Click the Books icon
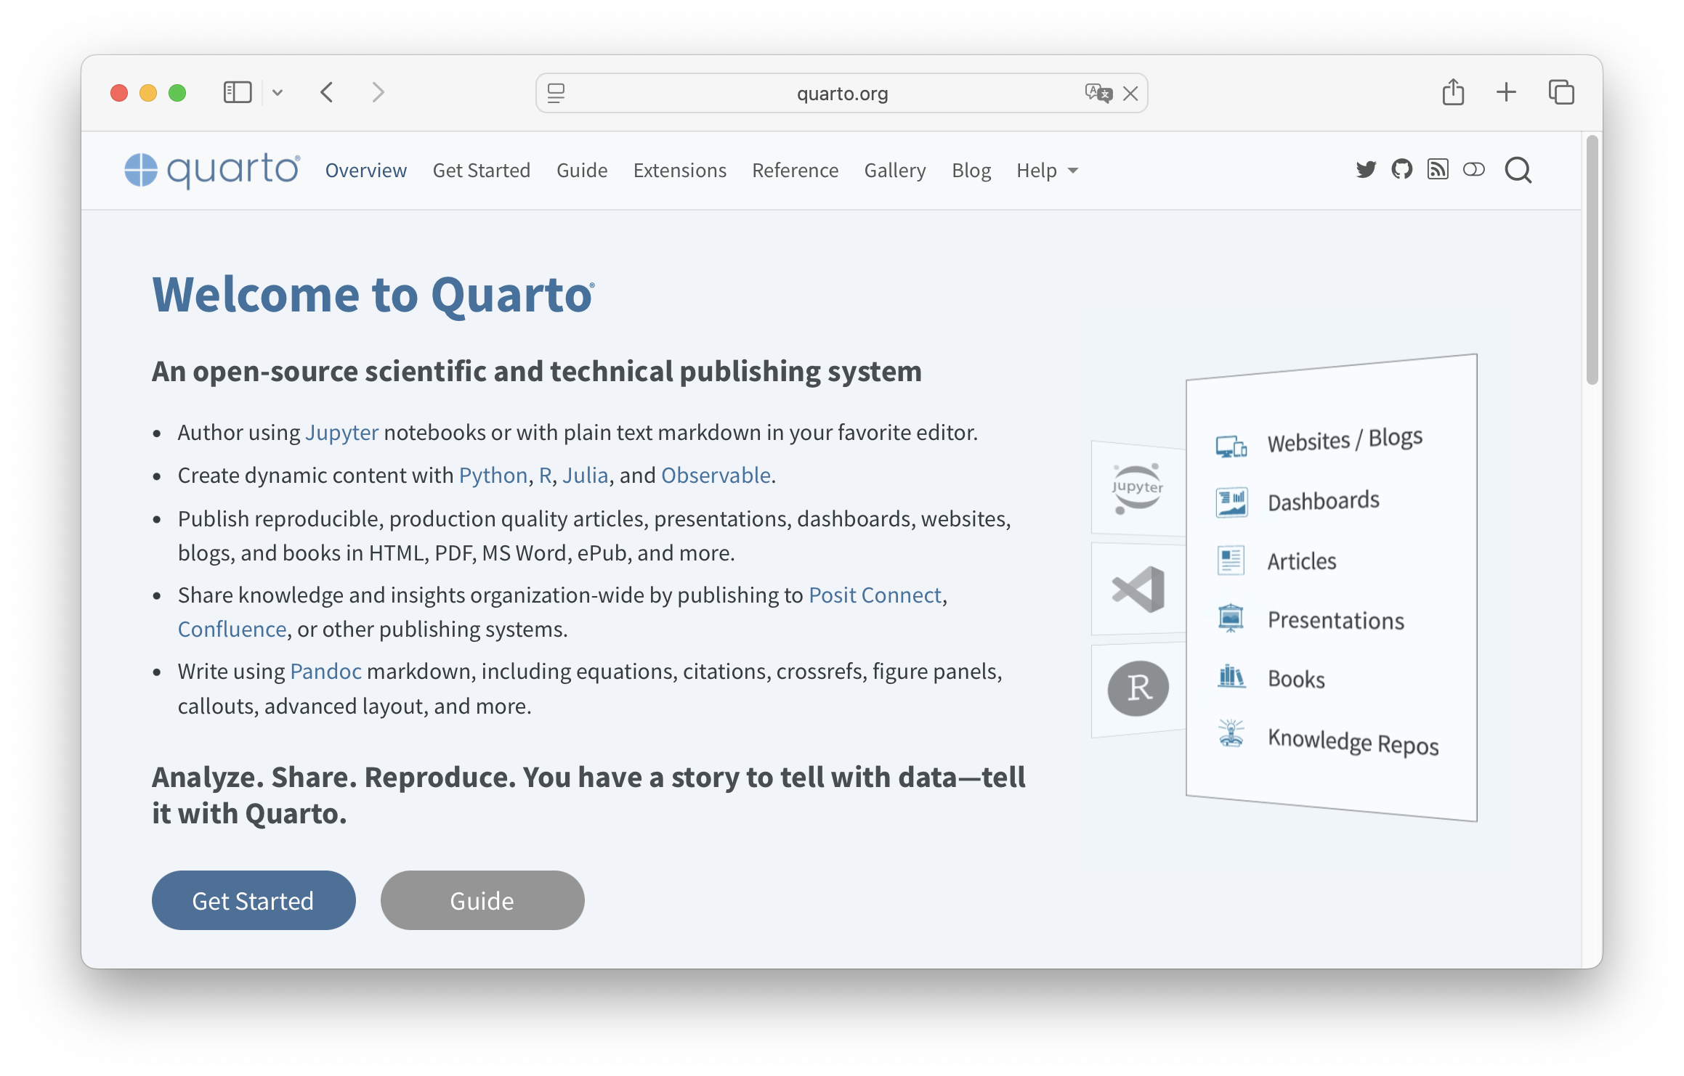 [1231, 677]
